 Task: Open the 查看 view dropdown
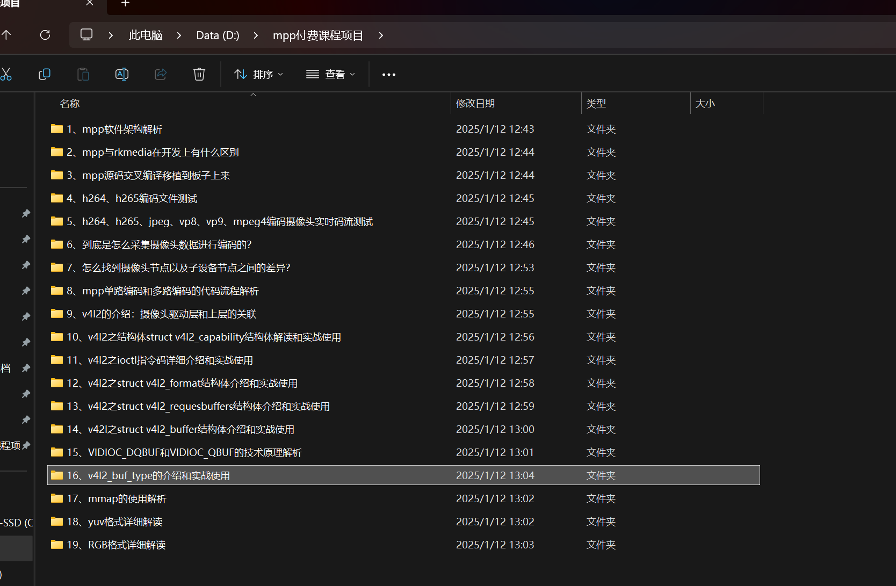pos(331,75)
